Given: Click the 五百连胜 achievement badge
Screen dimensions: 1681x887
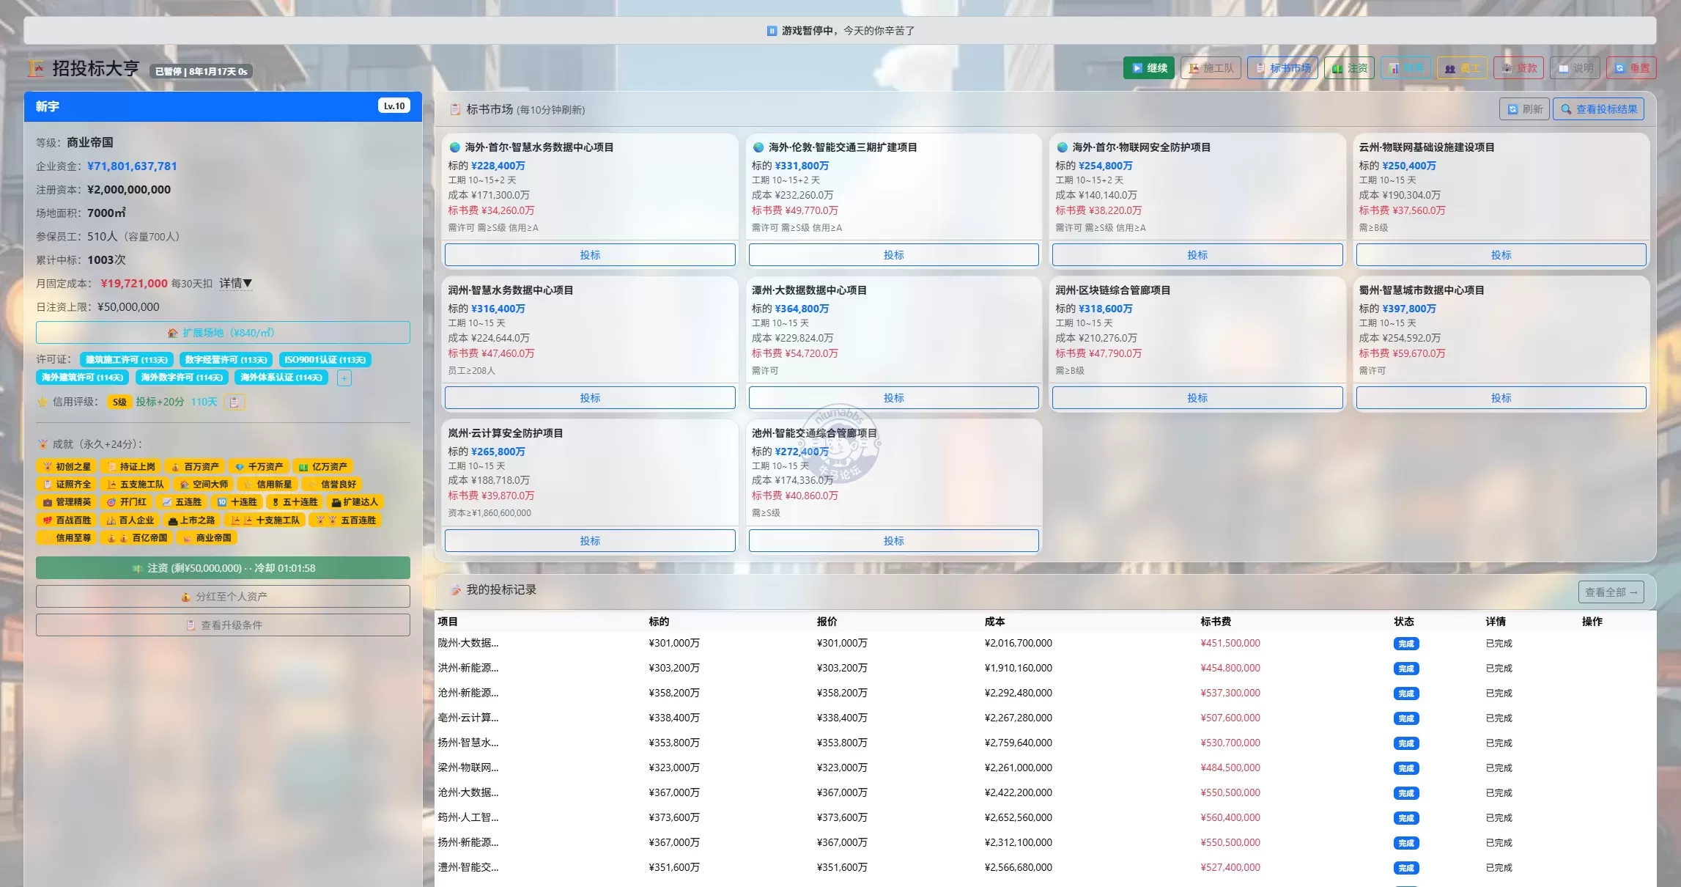Looking at the screenshot, I should point(345,520).
